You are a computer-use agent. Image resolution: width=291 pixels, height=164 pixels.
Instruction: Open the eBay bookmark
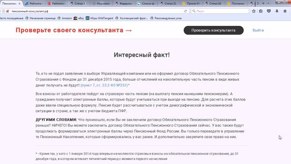tap(79, 18)
